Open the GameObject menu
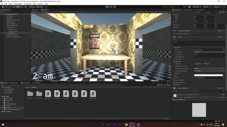Viewport: 227px width, 127px height. (x=18, y=4)
